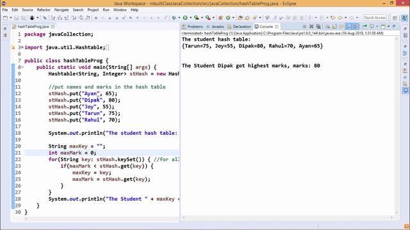Click Run Last External Tool icon
Image resolution: width=410 pixels, height=230 pixels.
[x=208, y=18]
